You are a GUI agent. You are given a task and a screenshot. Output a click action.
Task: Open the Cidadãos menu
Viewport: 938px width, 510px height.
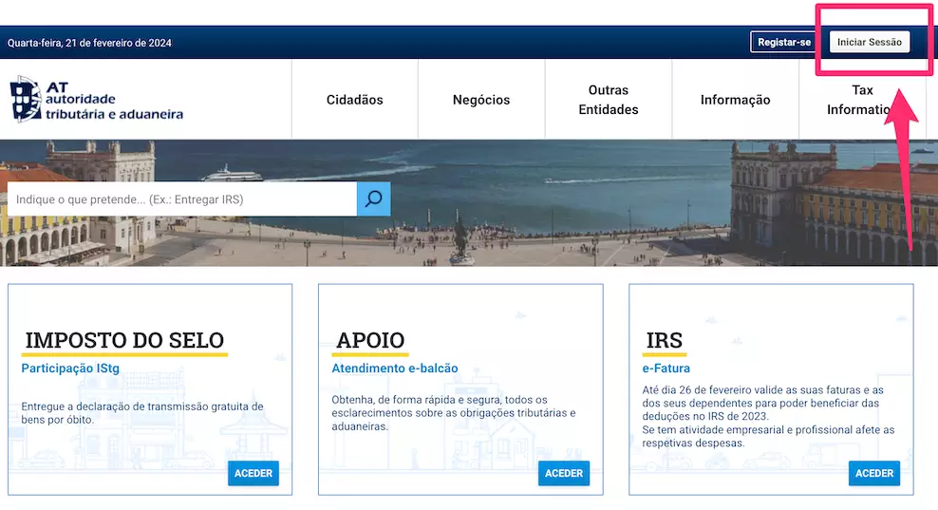tap(355, 100)
